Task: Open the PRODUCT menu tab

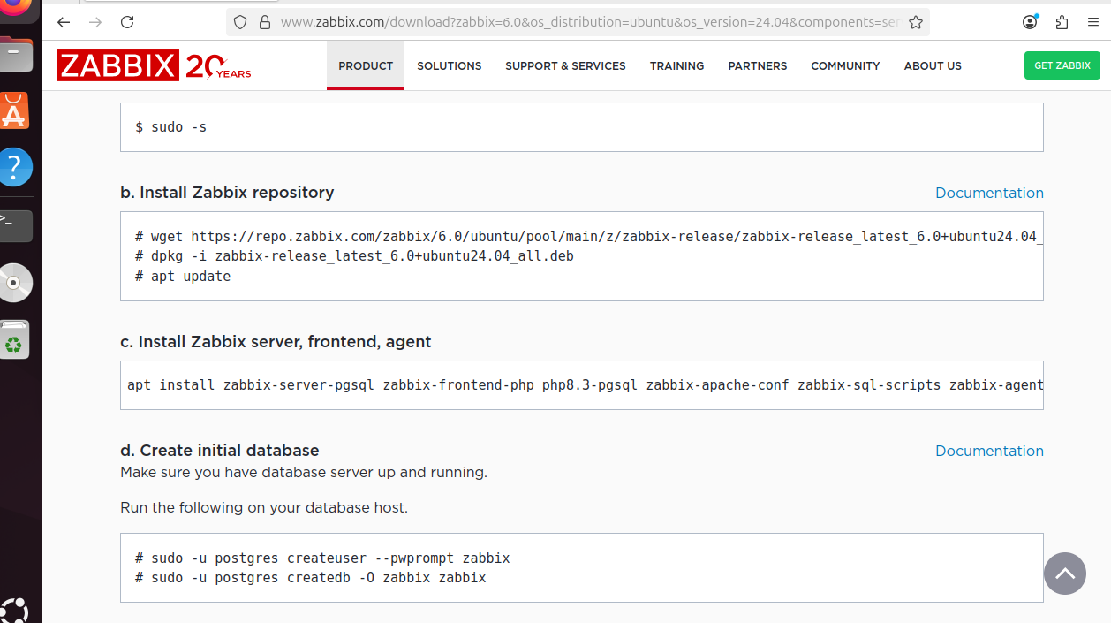Action: click(x=366, y=65)
